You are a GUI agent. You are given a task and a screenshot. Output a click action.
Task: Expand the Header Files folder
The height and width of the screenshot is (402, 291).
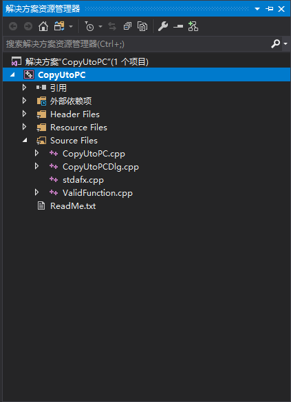click(x=24, y=114)
